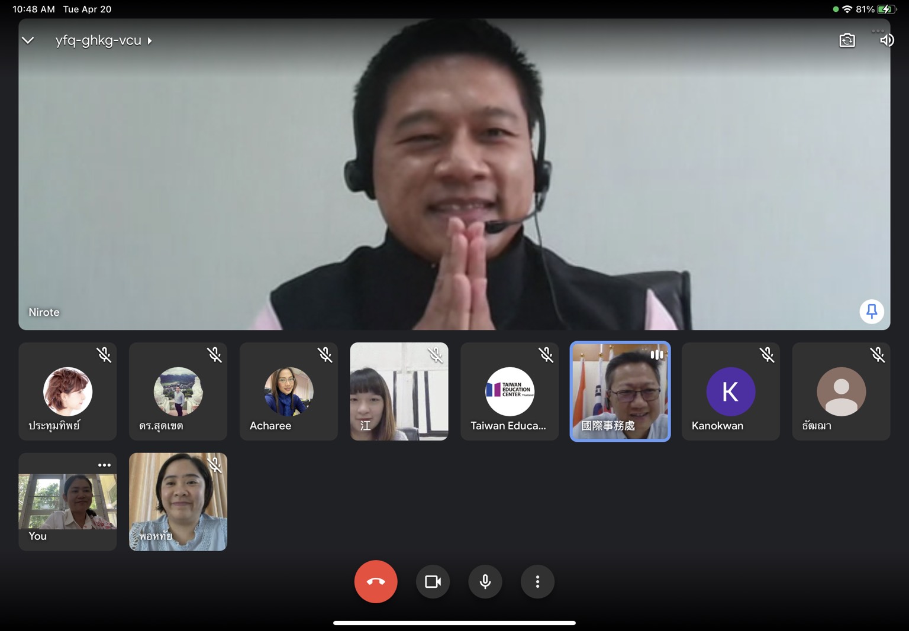Toggle the microphone mute button
Screen dimensions: 909x631
click(485, 582)
